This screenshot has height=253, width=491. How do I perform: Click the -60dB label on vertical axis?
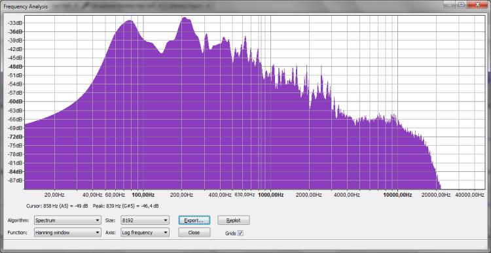[x=16, y=101]
